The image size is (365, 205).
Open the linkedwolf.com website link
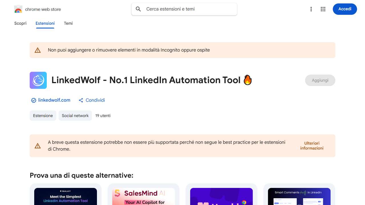click(x=54, y=100)
